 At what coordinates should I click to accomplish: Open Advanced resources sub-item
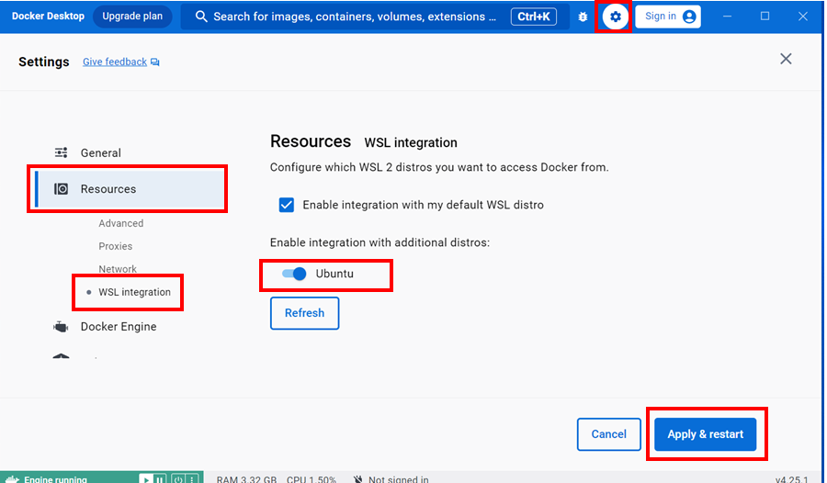[120, 223]
